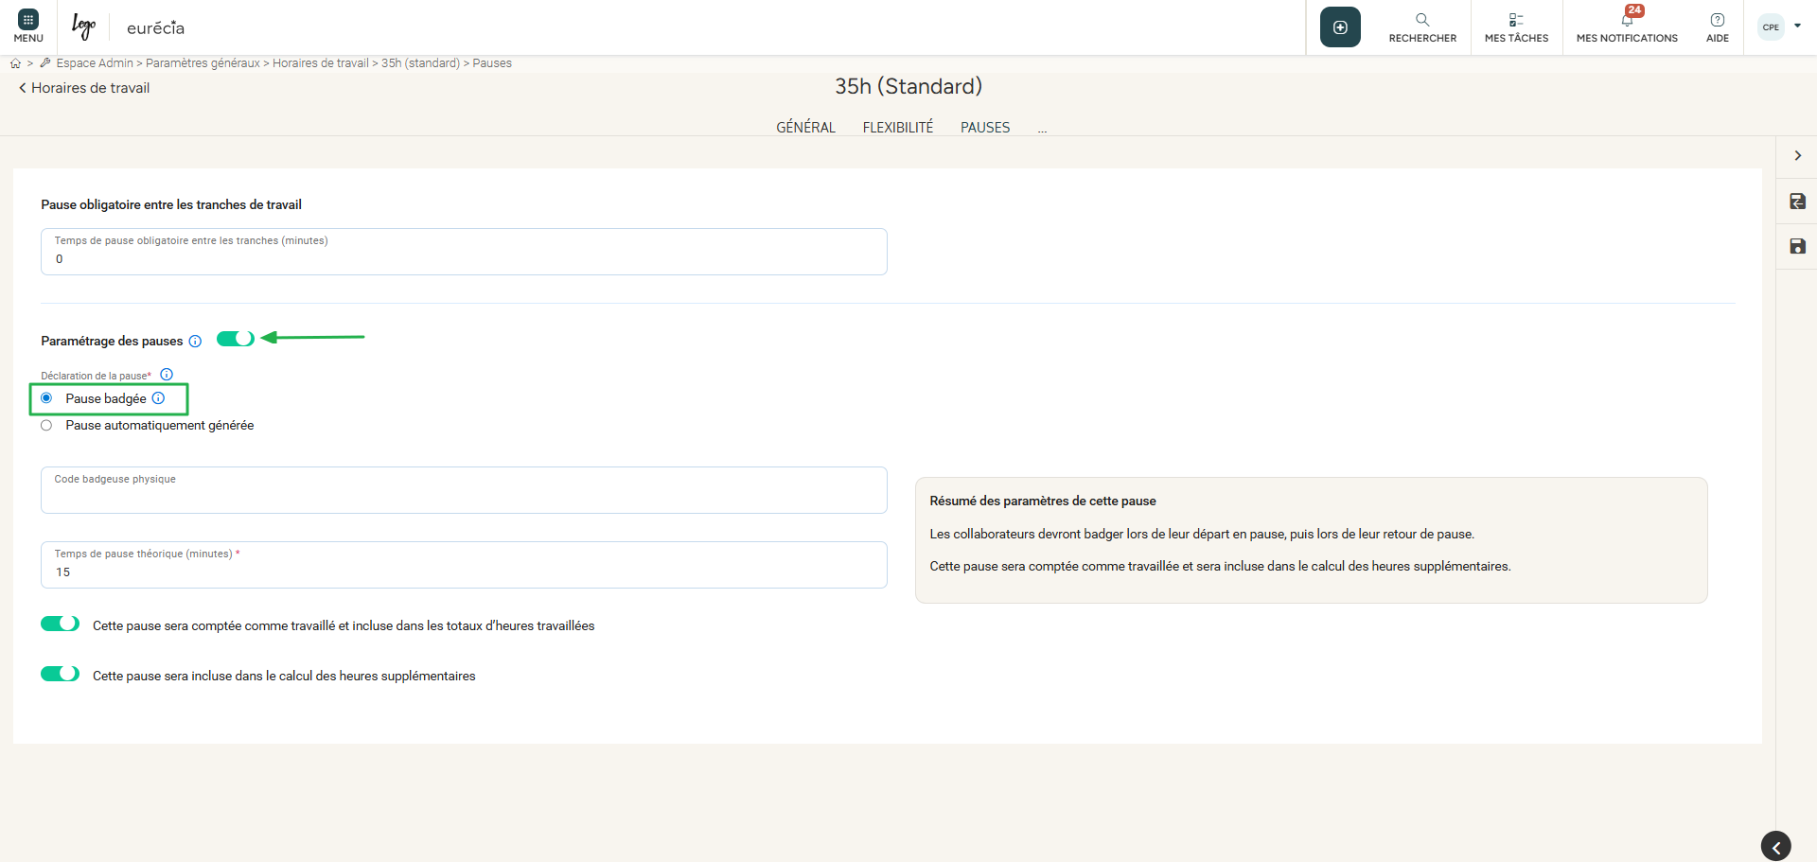Switch to the GÉNÉRAL tab
This screenshot has height=862, width=1817.
pos(805,128)
